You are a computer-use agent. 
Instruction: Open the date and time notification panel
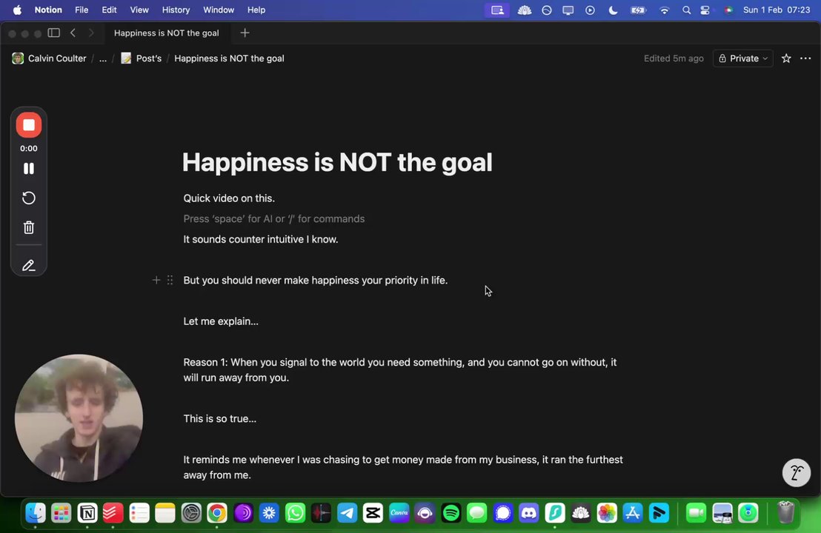tap(777, 10)
